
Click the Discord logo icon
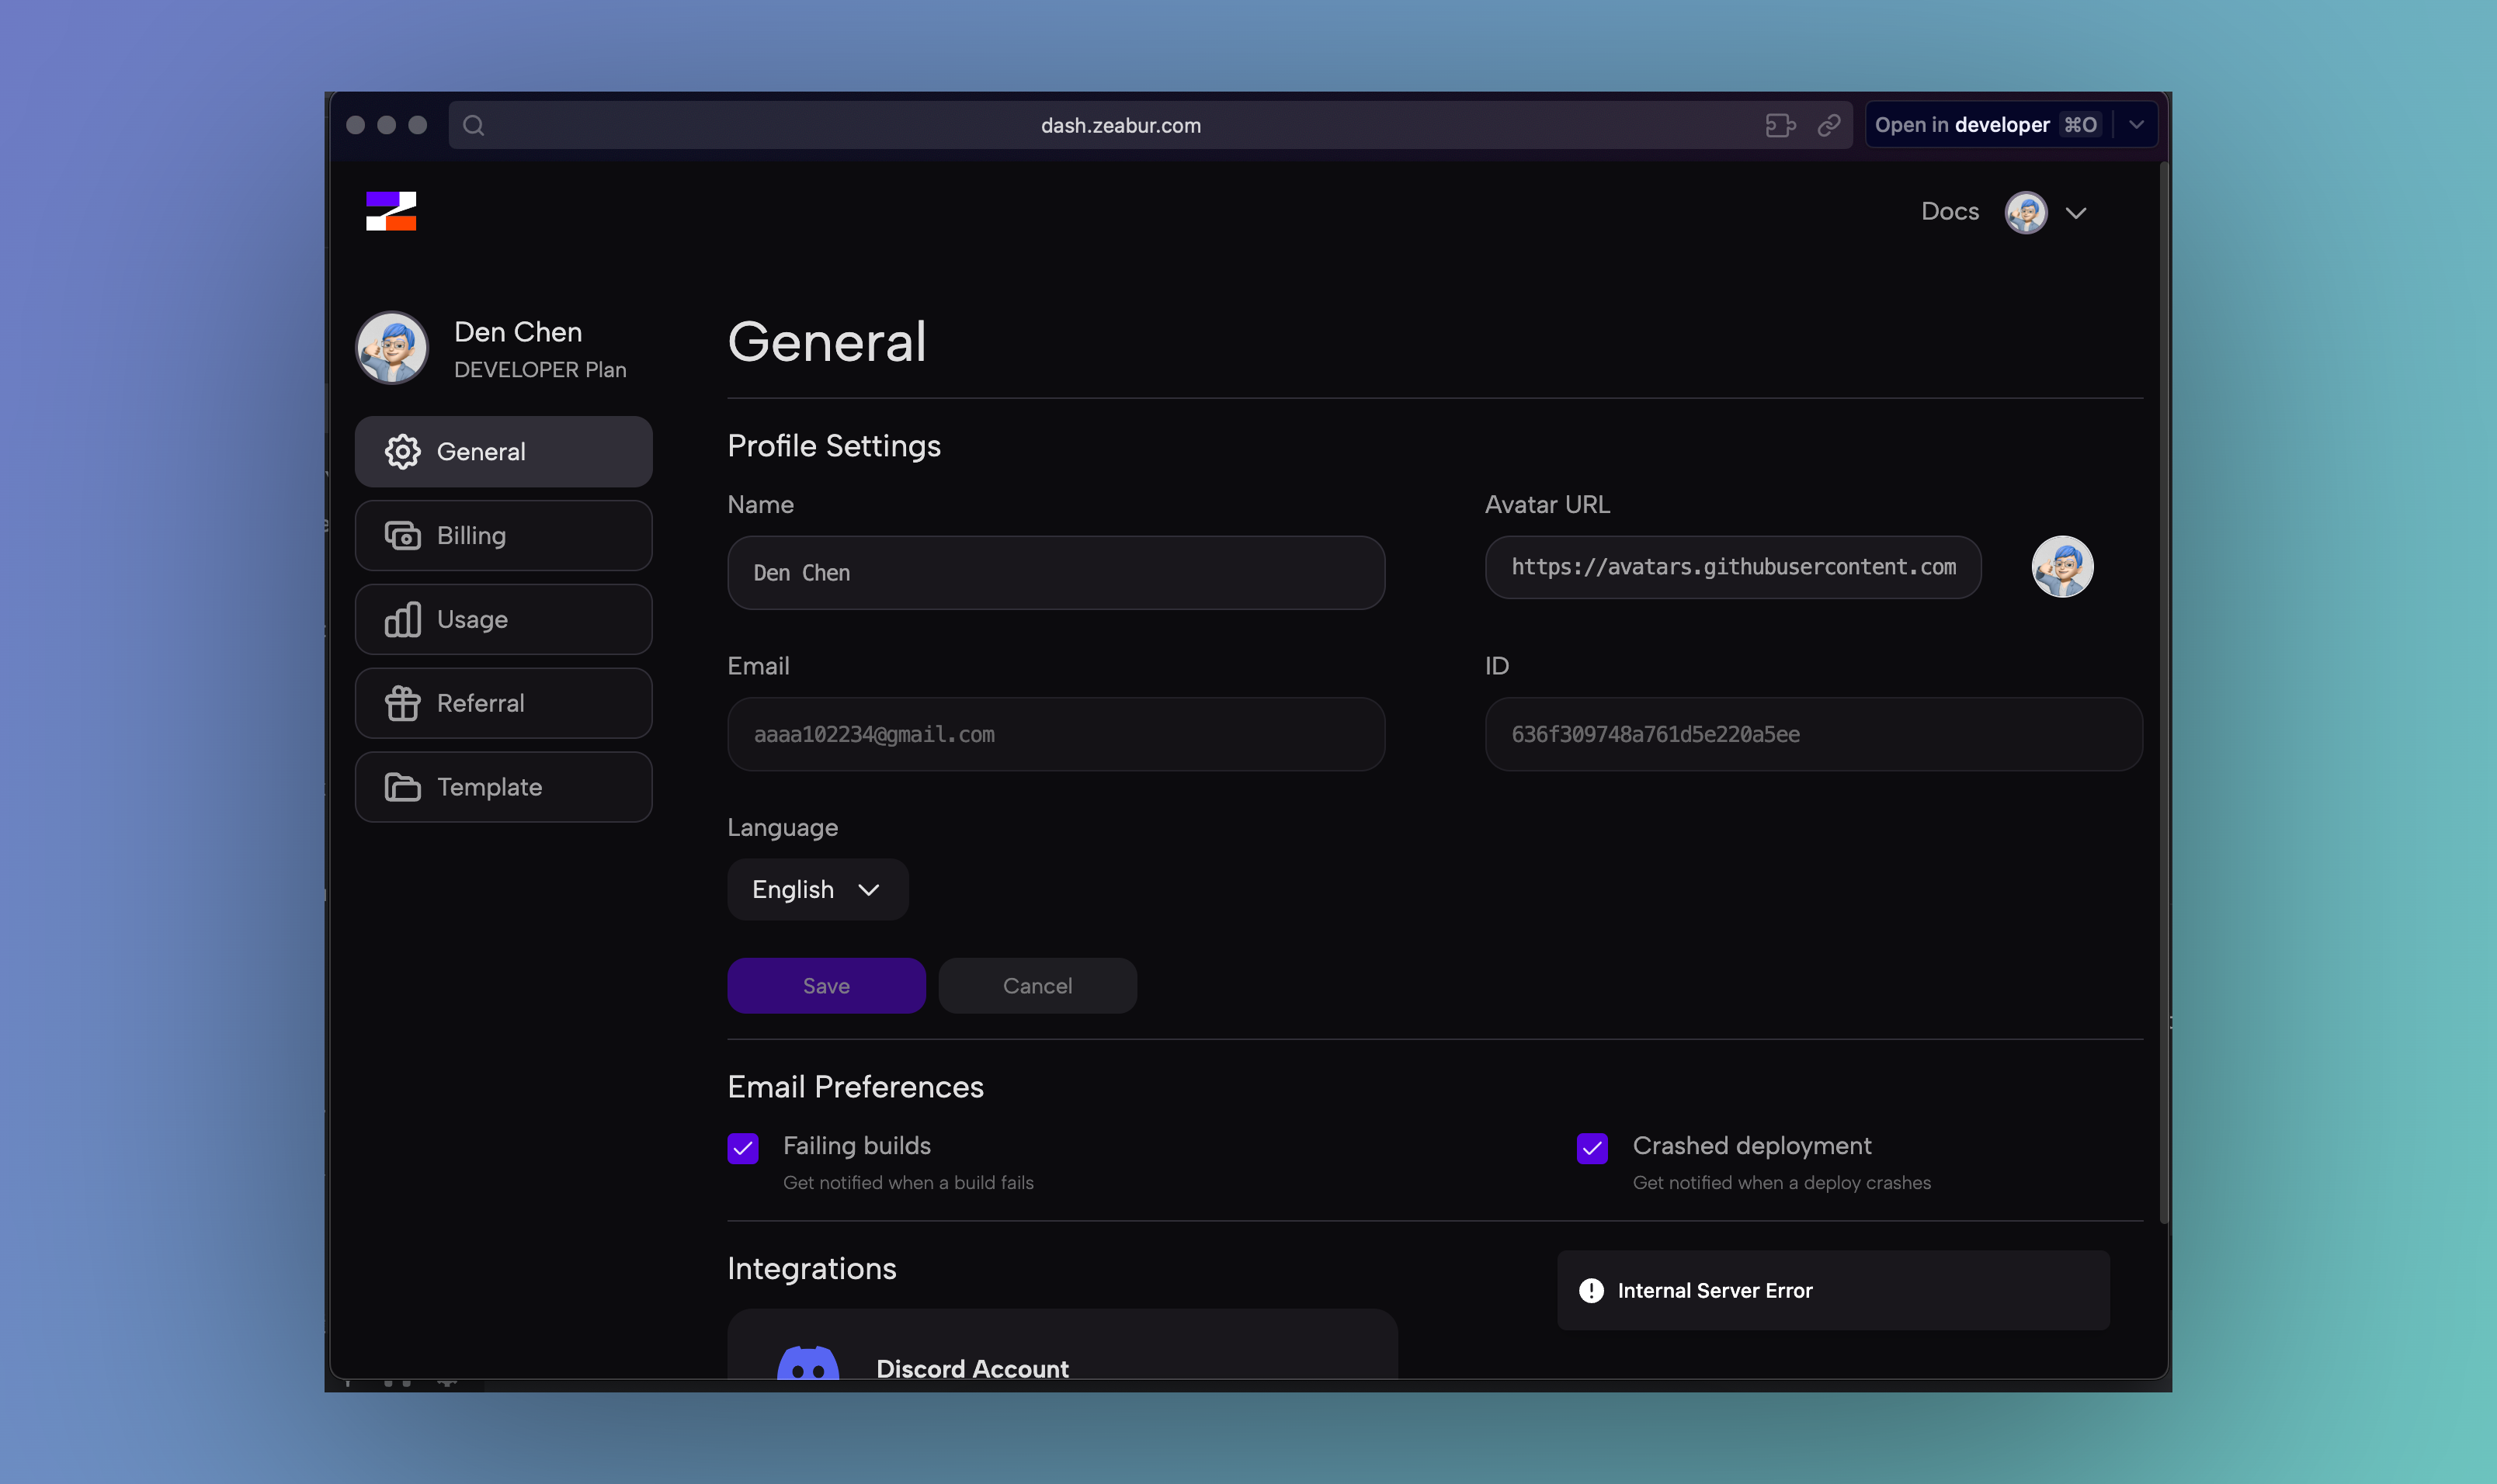click(x=808, y=1362)
